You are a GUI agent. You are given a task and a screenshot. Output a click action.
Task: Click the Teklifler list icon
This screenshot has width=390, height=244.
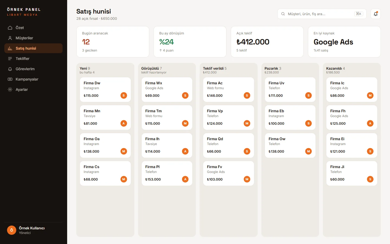(10, 59)
